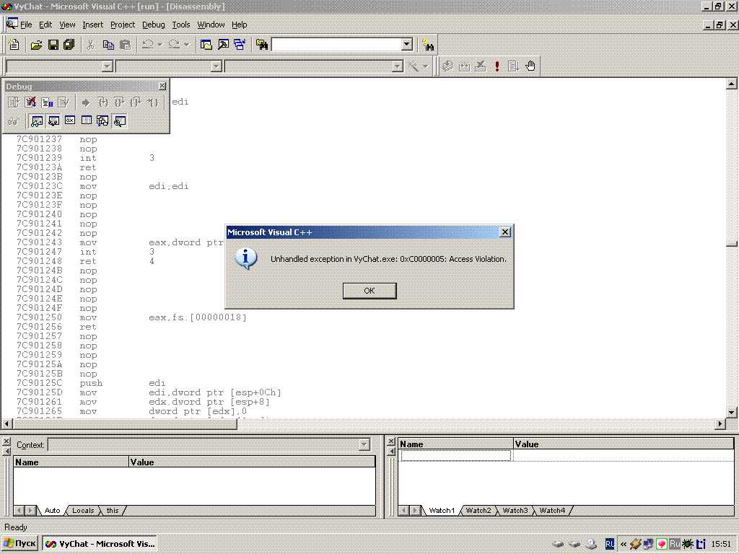The image size is (739, 554).
Task: Click Restart icon in Debug toolbar
Action: coord(14,102)
